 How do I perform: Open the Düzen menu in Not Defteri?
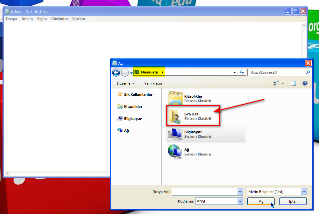(27, 19)
